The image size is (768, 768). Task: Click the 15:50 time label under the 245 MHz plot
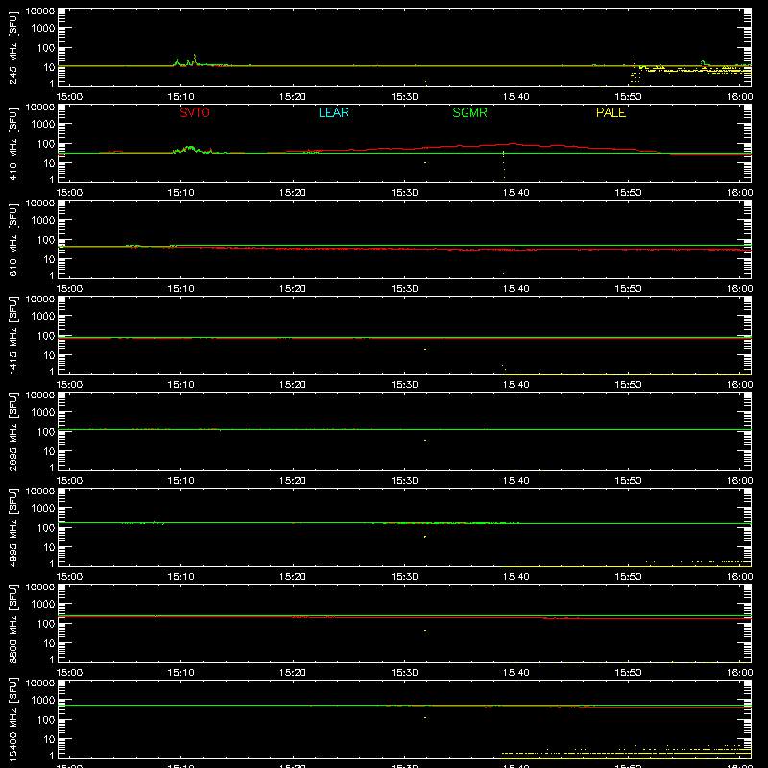coord(628,97)
